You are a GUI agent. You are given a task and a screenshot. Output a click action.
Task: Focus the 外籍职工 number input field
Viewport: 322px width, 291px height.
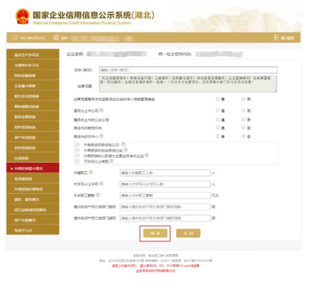click(165, 173)
